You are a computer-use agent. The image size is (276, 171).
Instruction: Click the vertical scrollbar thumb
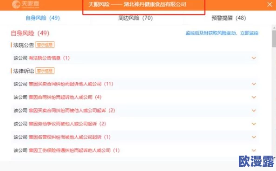pos(274,39)
